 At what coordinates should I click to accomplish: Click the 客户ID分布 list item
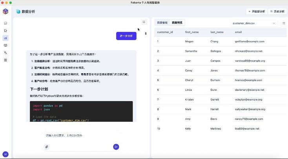pyautogui.click(x=66, y=81)
